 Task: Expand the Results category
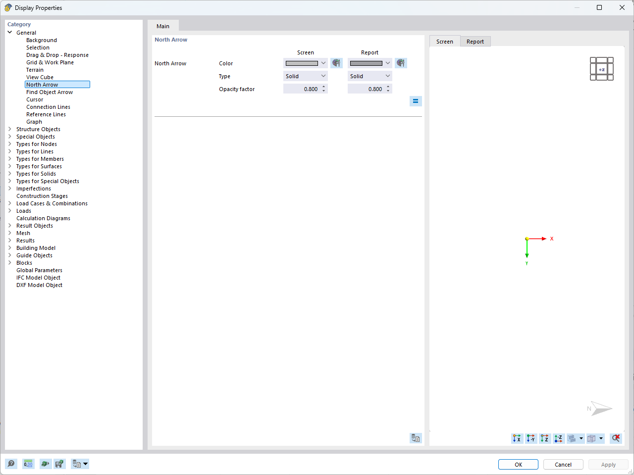(10, 240)
